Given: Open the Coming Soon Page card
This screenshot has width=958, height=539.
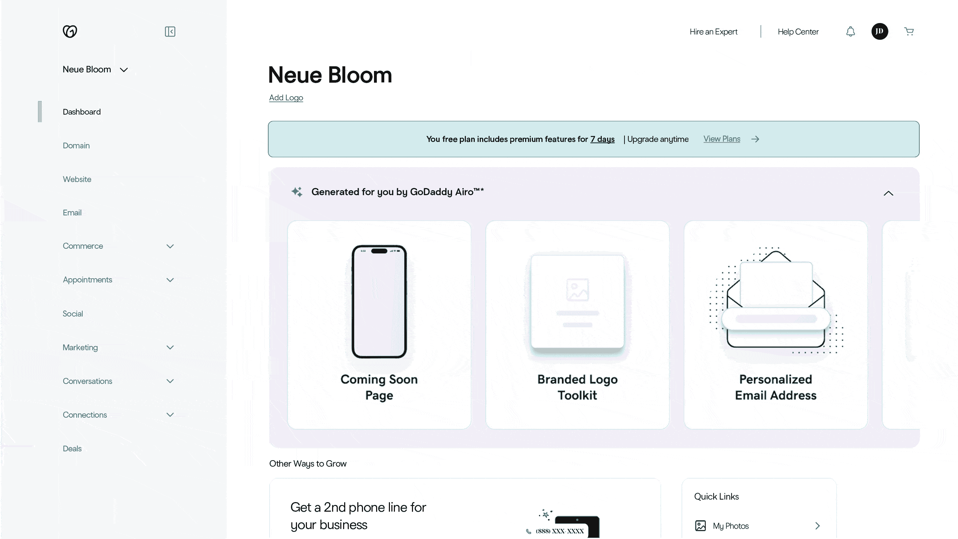Looking at the screenshot, I should coord(379,324).
